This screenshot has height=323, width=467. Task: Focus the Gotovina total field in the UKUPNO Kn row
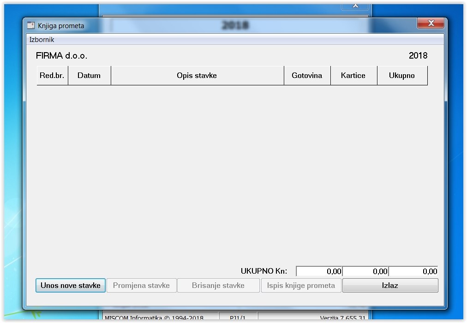coord(319,271)
